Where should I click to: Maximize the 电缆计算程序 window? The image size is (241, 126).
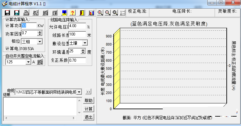coord(221,3)
